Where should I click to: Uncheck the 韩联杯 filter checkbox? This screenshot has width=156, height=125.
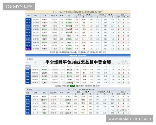click(x=90, y=12)
